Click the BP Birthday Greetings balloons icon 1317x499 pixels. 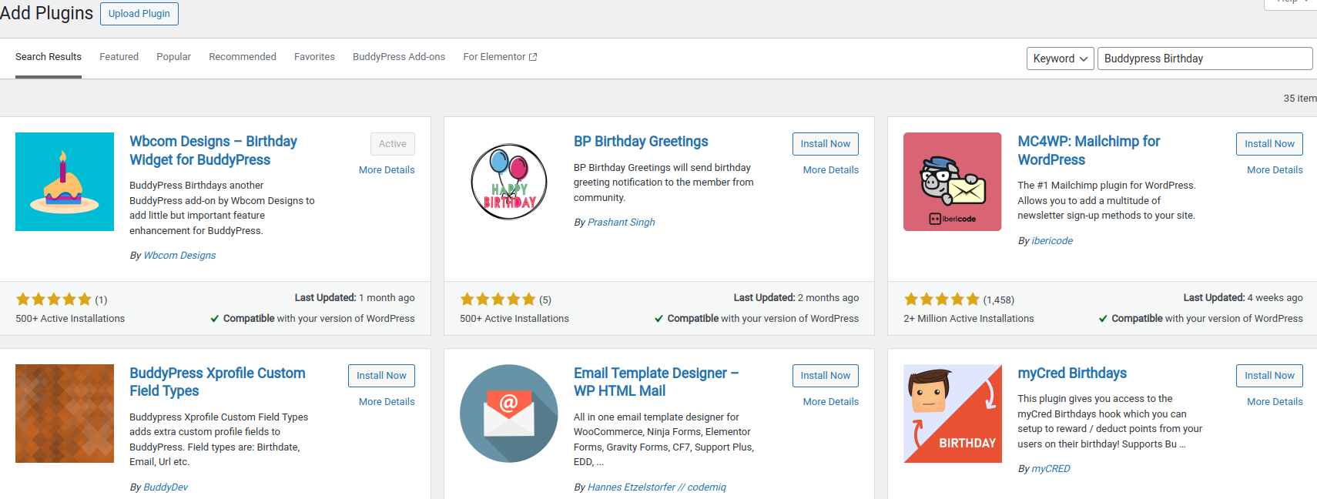point(509,182)
